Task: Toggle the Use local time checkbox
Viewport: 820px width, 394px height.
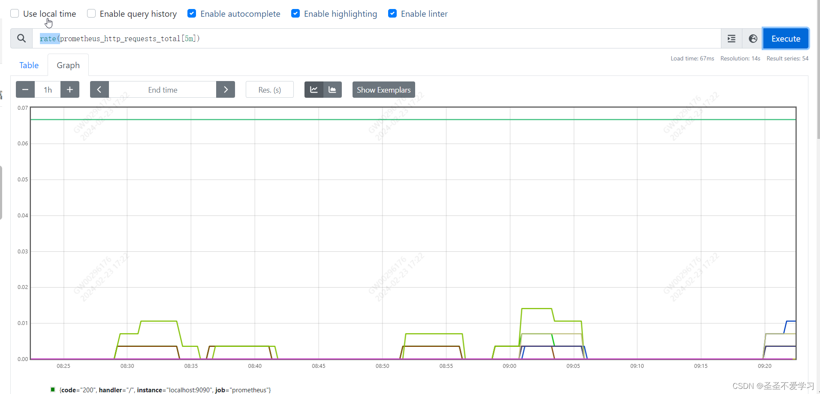Action: (15, 13)
